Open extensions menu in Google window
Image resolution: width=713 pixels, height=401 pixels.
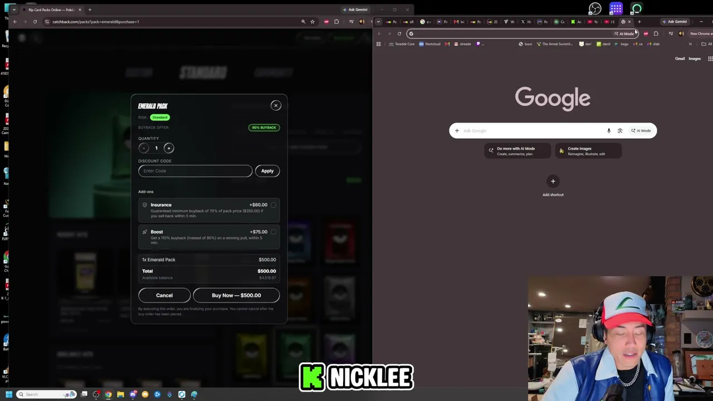[x=656, y=34]
